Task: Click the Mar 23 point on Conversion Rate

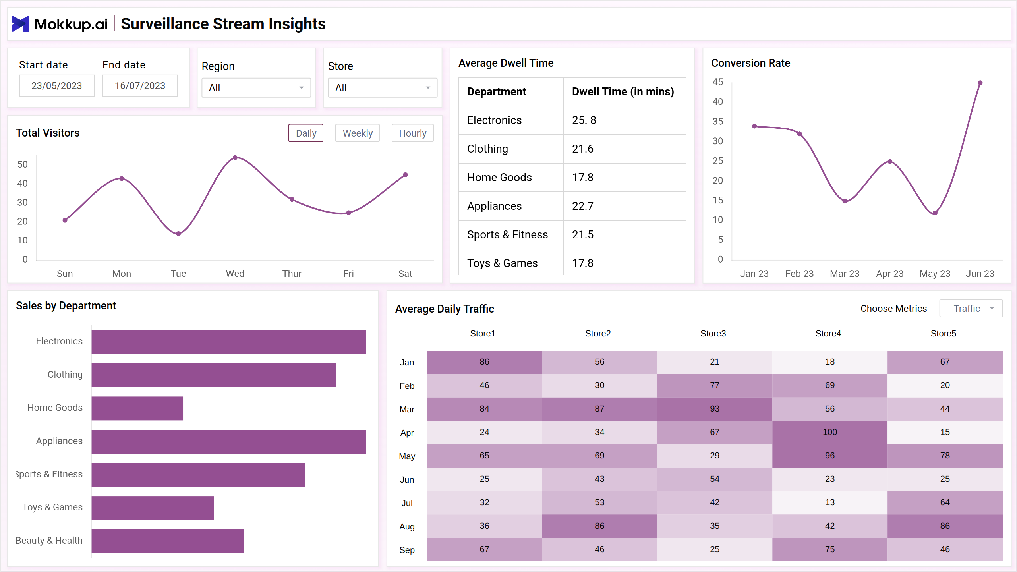Action: [845, 201]
